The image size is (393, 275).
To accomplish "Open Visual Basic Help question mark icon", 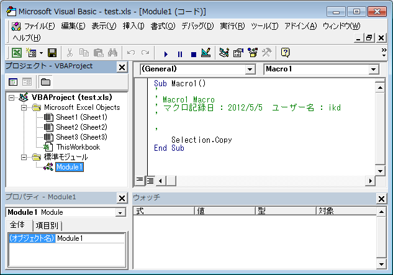I will click(285, 53).
